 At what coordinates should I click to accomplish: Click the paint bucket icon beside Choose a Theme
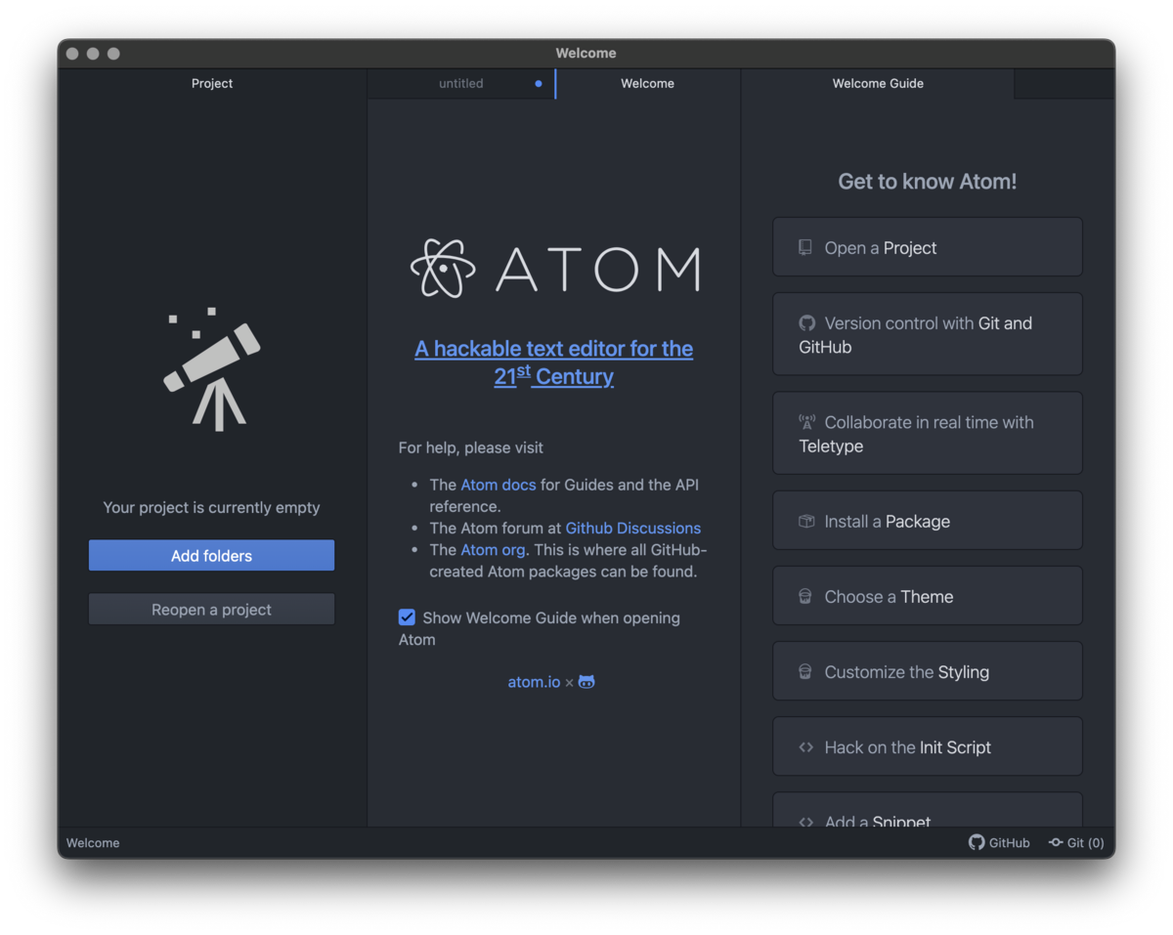pos(805,596)
